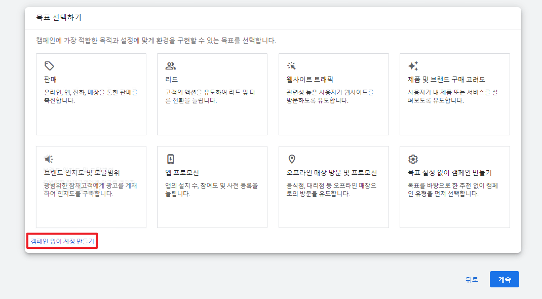
Task: Click the people icon on the 리드 card
Action: point(170,65)
